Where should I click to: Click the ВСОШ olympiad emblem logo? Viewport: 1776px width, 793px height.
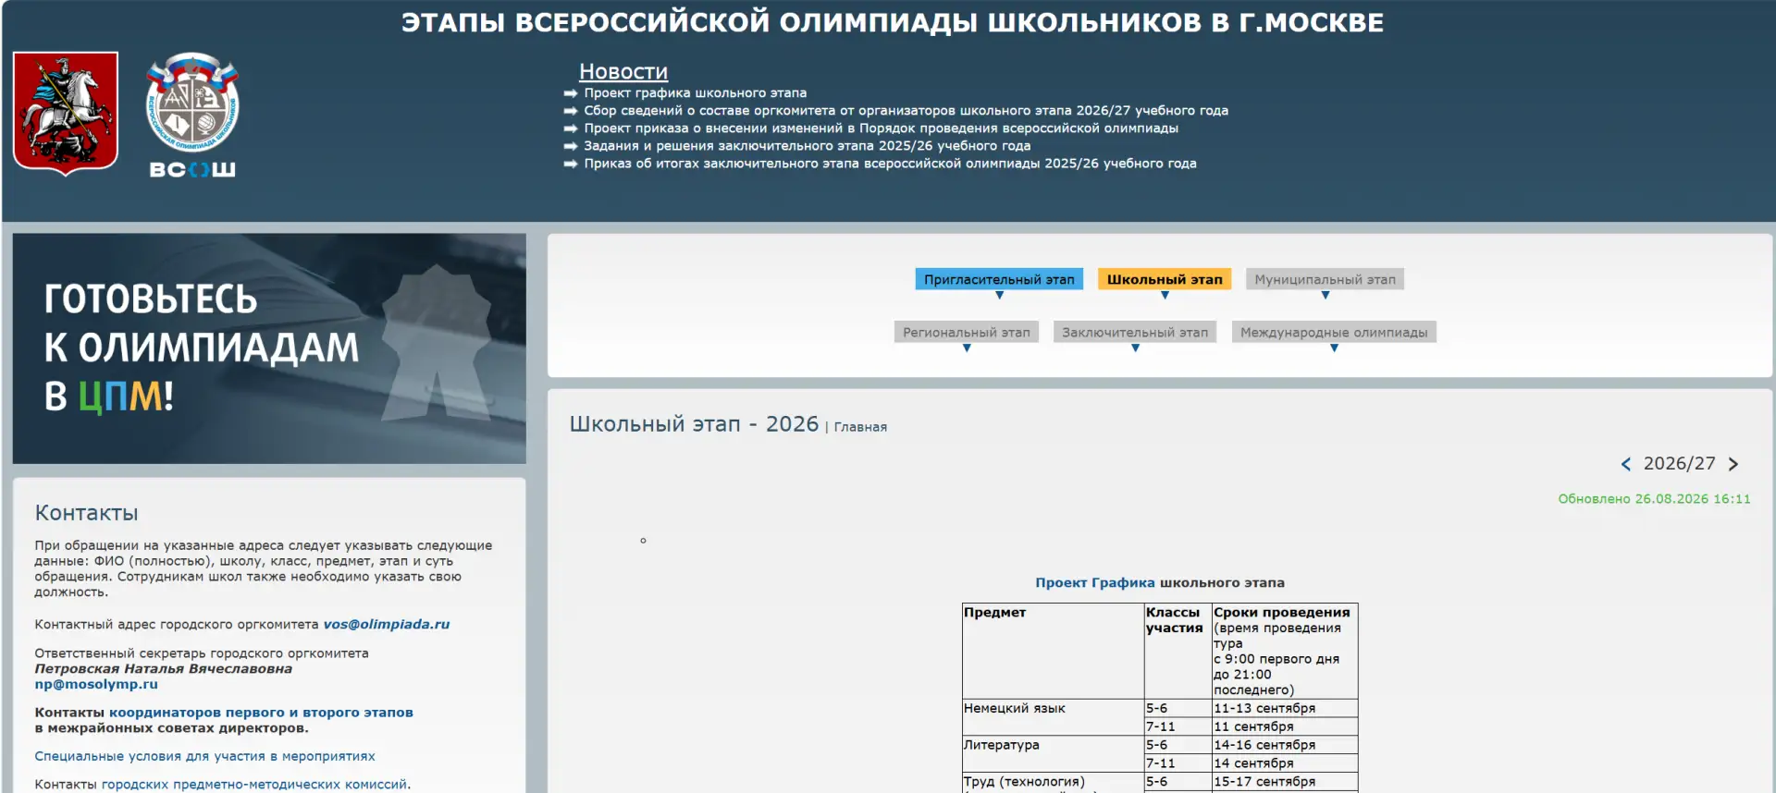[x=192, y=115]
